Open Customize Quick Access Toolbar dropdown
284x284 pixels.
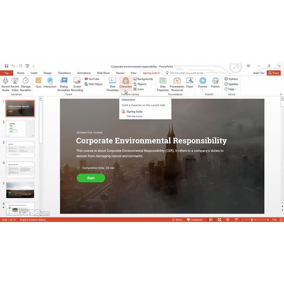pos(33,66)
